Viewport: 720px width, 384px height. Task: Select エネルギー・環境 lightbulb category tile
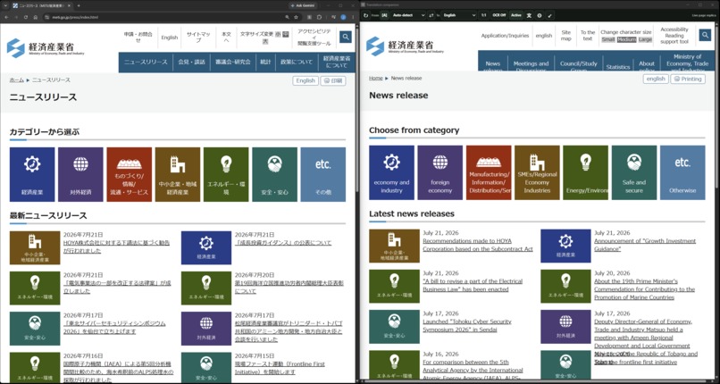[x=226, y=174]
